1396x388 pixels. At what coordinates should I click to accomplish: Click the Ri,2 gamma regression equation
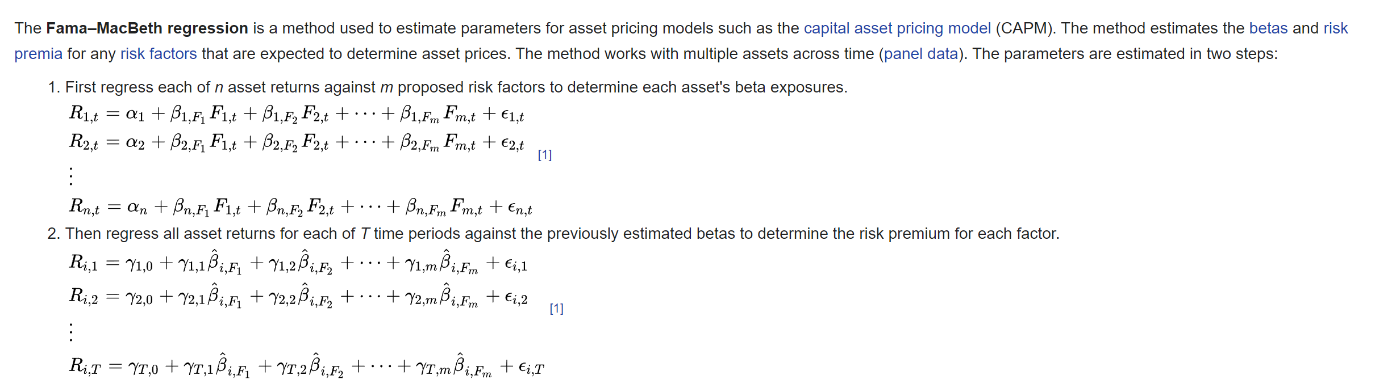pyautogui.click(x=298, y=296)
